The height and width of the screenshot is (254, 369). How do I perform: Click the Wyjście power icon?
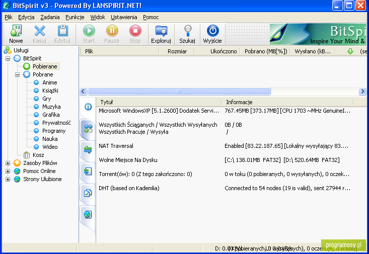click(x=212, y=31)
